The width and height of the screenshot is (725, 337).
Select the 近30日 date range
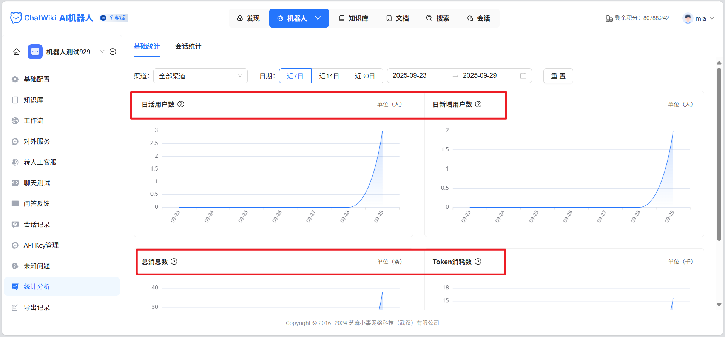365,76
